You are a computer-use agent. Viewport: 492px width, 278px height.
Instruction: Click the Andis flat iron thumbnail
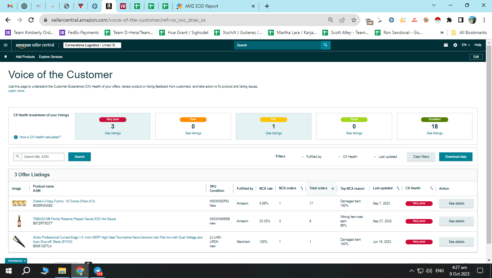tap(19, 241)
